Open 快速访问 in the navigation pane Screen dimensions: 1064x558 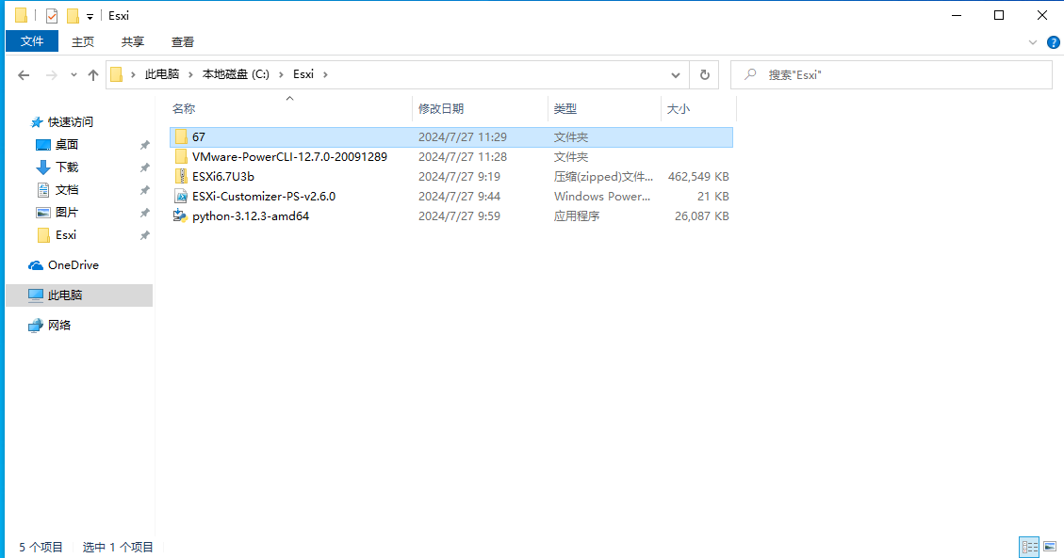click(71, 122)
